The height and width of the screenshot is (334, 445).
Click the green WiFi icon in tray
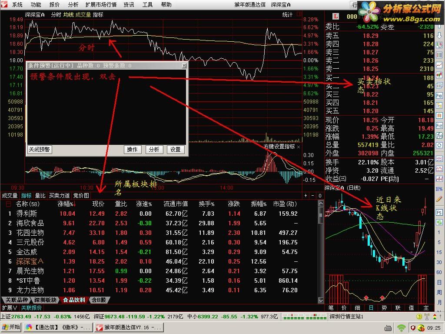401,328
